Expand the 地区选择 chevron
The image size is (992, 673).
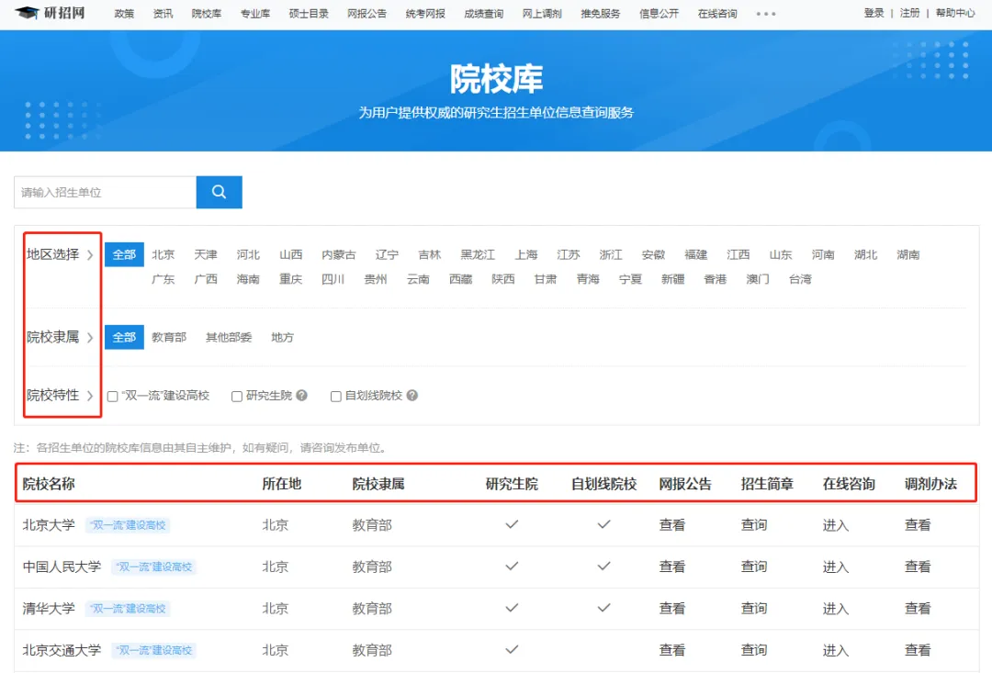tap(90, 255)
